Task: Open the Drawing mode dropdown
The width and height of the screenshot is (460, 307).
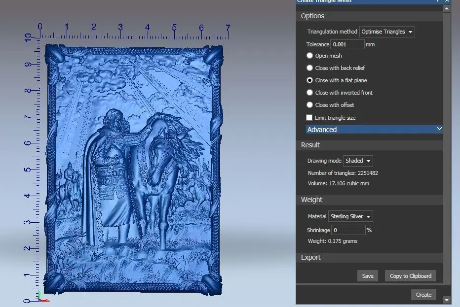Action: [358, 161]
